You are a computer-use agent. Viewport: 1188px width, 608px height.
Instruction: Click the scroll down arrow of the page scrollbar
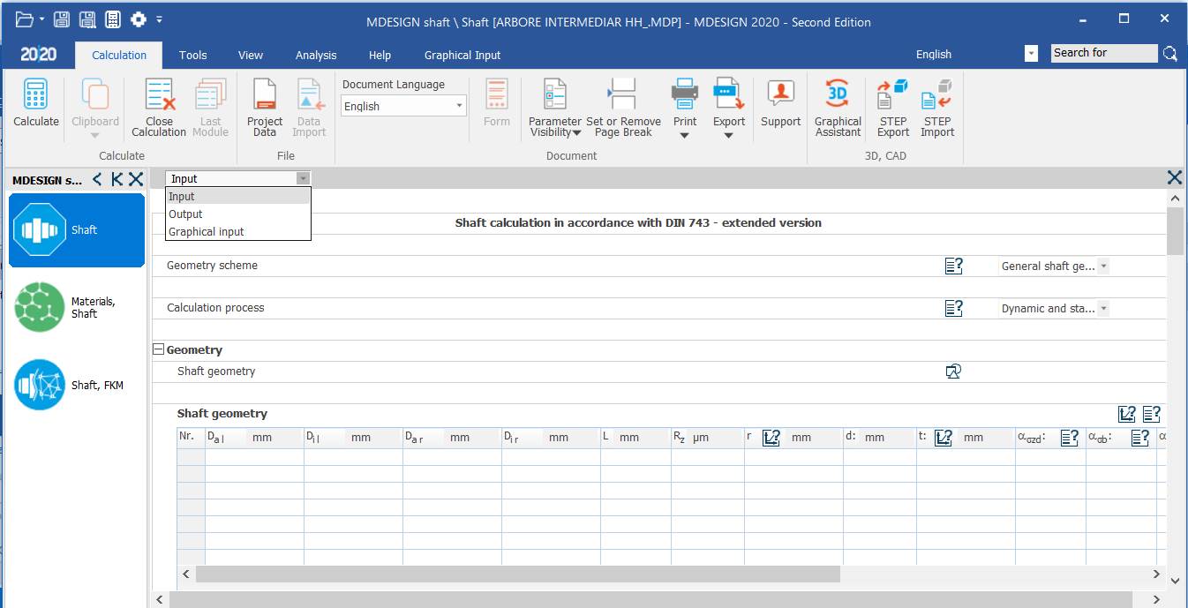click(x=1175, y=580)
